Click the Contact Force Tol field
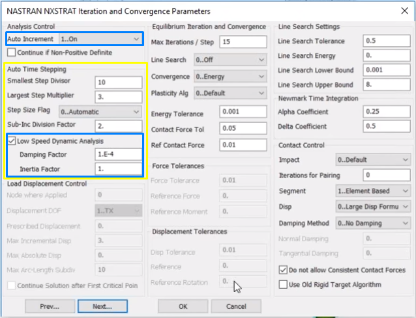The height and width of the screenshot is (318, 416). pos(243,128)
